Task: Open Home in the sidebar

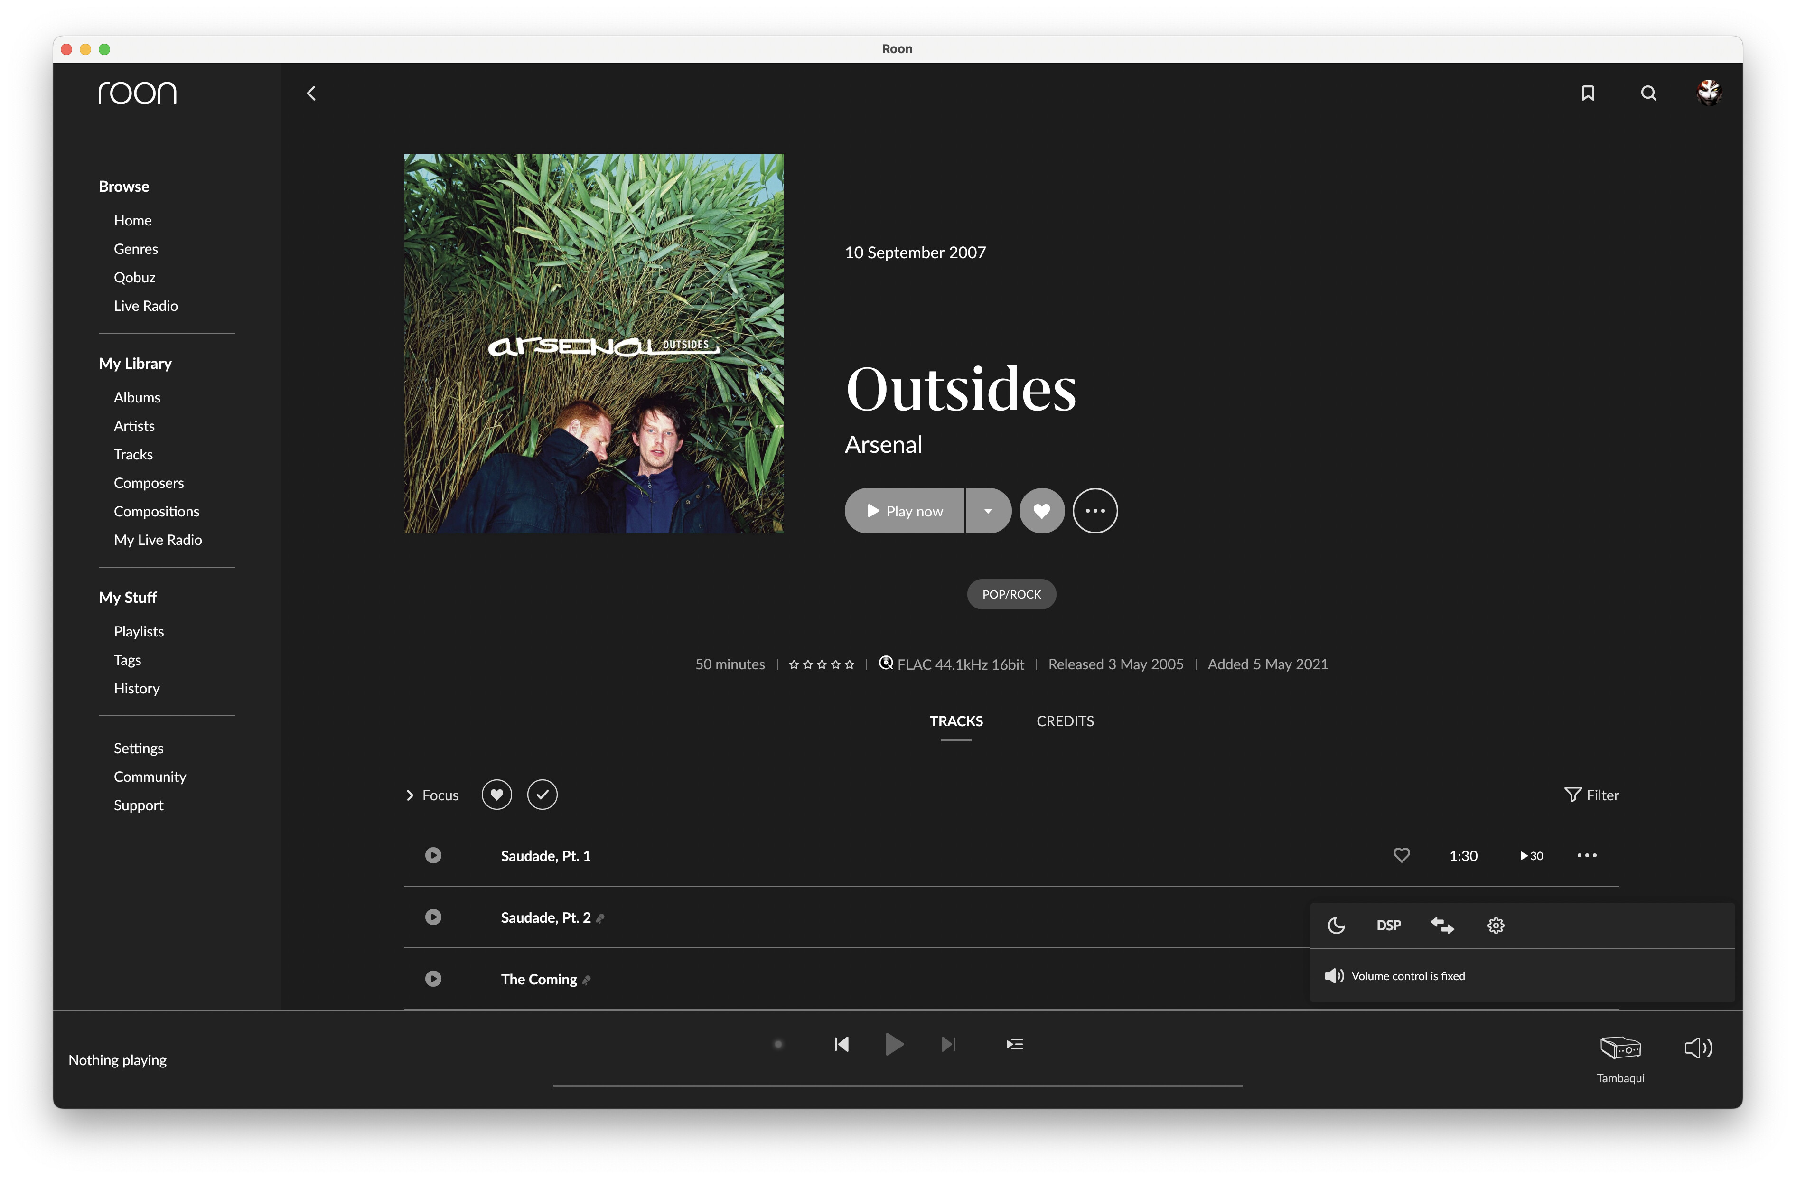Action: [132, 220]
